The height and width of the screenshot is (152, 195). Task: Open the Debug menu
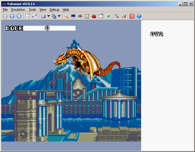54,10
